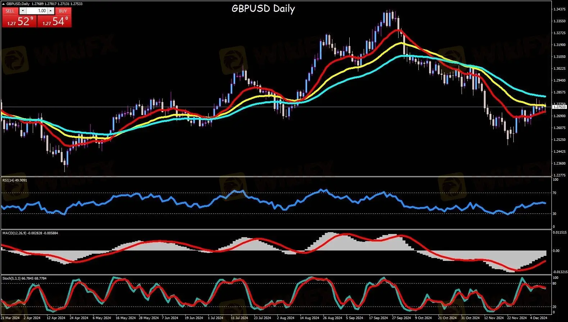Click the BUY button
Image resolution: width=568 pixels, height=322 pixels.
point(63,11)
